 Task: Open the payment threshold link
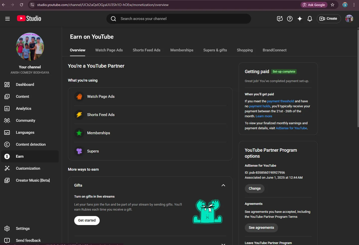click(280, 101)
